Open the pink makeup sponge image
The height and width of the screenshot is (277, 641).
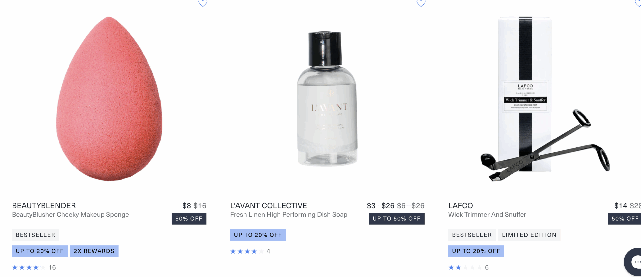click(109, 99)
